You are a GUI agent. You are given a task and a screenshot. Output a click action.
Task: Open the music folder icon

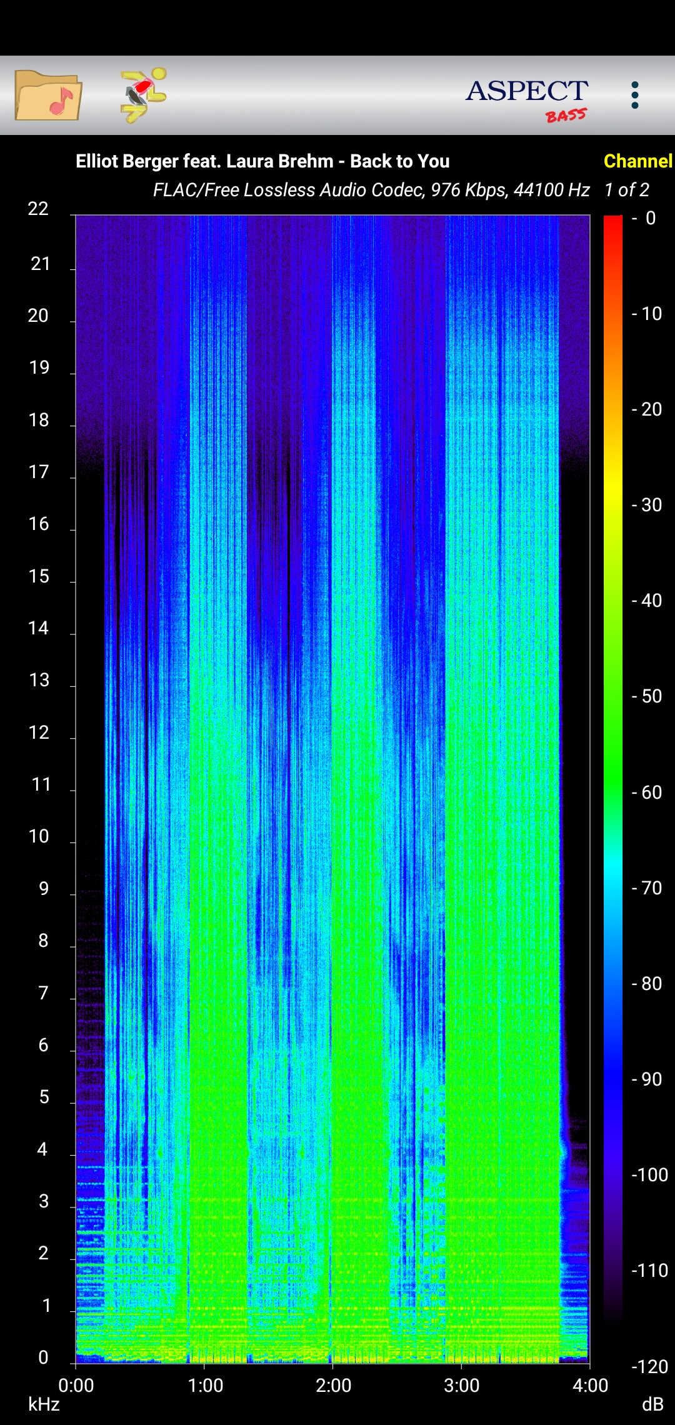pyautogui.click(x=49, y=95)
